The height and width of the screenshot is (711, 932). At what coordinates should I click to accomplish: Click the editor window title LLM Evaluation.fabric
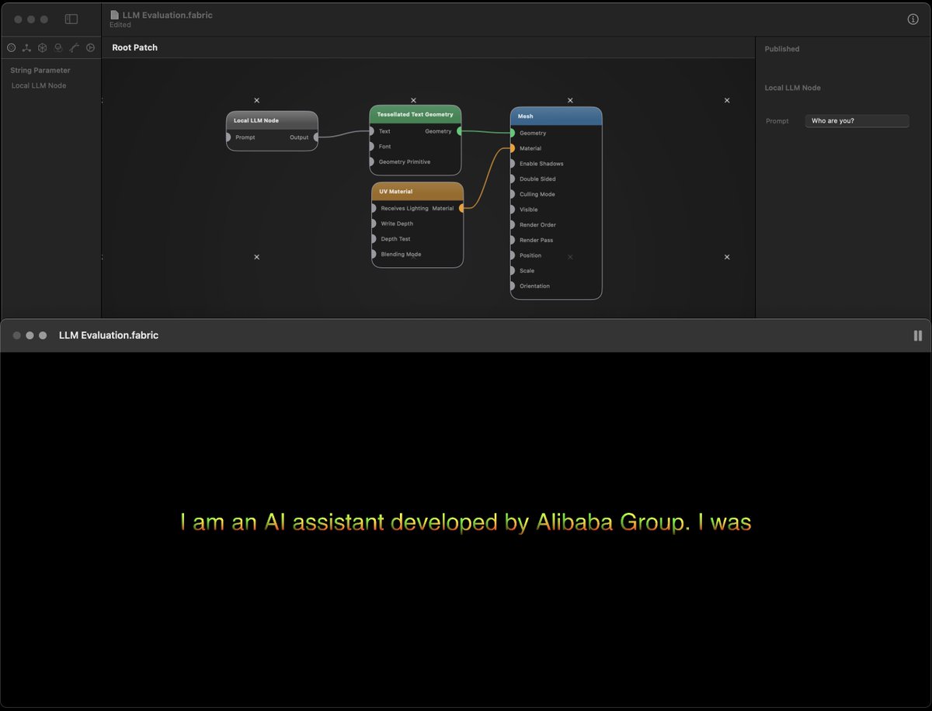[x=167, y=15]
